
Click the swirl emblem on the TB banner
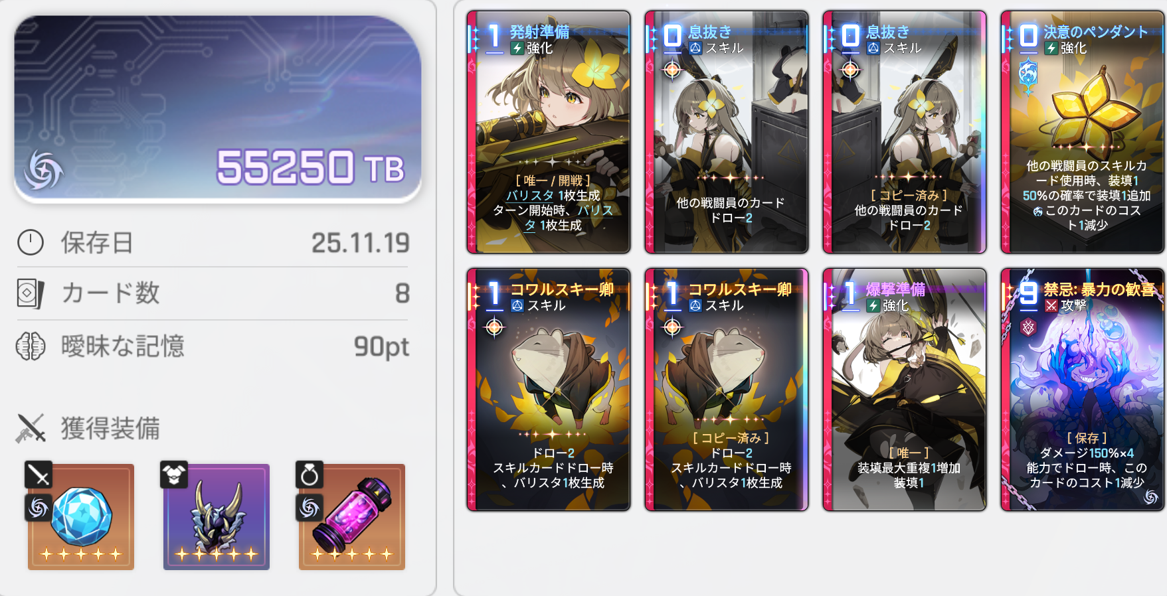(43, 169)
